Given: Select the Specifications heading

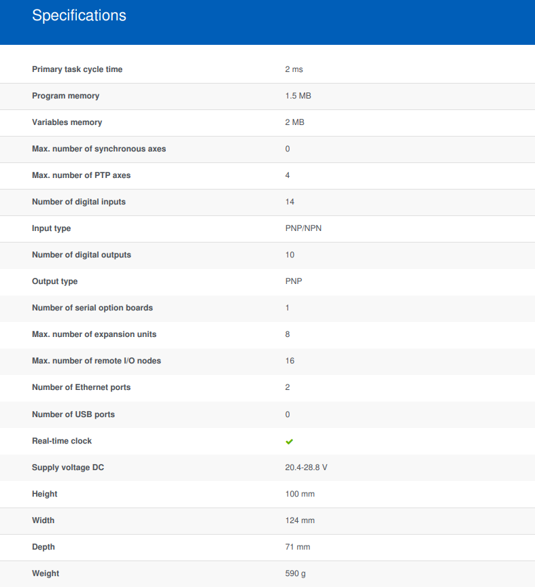Looking at the screenshot, I should point(79,16).
